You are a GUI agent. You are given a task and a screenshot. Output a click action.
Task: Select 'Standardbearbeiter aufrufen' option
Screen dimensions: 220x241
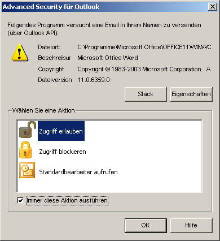pos(78,172)
